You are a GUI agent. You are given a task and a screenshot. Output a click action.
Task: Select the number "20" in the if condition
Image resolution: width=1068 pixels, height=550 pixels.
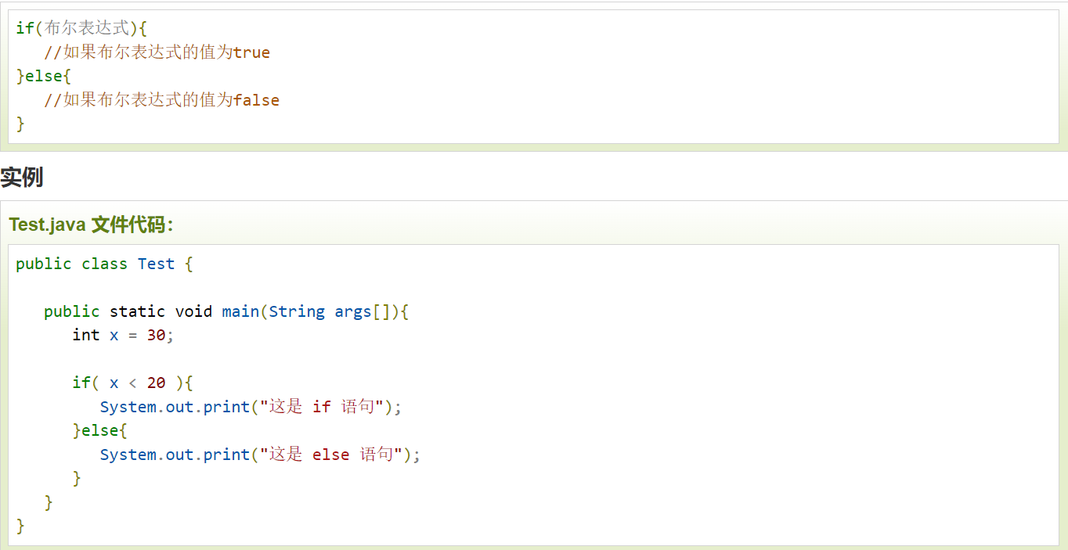(x=156, y=383)
